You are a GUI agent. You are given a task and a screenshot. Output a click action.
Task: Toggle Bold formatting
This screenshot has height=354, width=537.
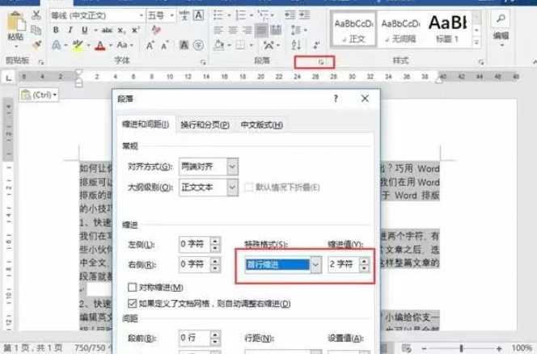coord(56,30)
